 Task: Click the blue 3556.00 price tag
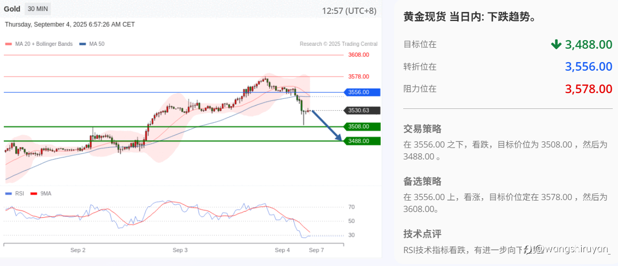click(x=362, y=92)
